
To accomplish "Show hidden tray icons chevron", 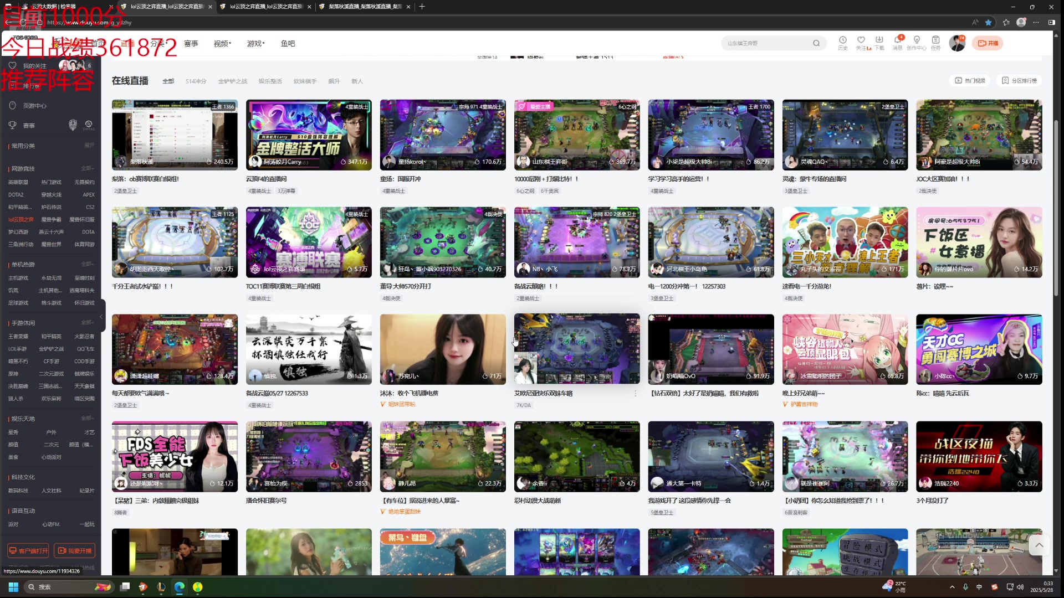I will (952, 587).
